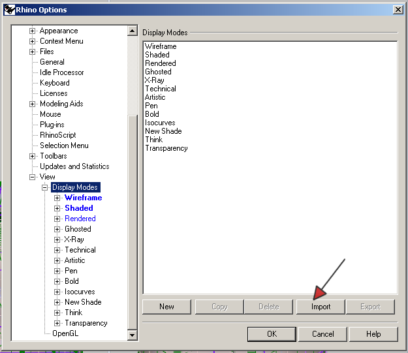Expand the Rendered display mode node

(x=57, y=219)
